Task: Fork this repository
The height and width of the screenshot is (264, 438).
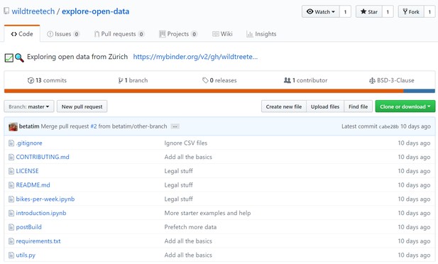Action: coord(411,12)
